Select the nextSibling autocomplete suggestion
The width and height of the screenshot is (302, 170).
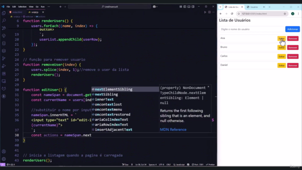coord(125,94)
